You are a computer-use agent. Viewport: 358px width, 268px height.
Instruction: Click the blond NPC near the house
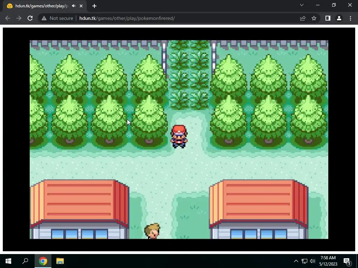coord(152,231)
